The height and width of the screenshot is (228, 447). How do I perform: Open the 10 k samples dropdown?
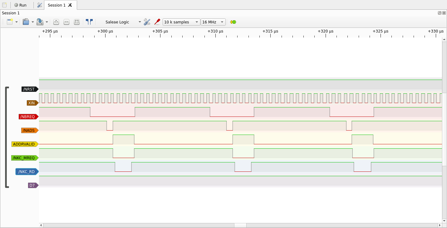(181, 22)
